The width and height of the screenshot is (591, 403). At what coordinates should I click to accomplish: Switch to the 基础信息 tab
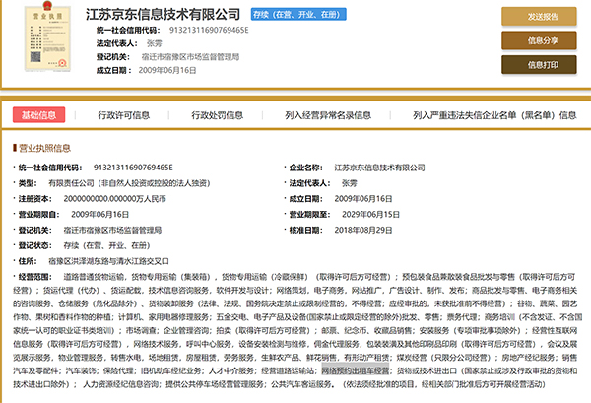point(38,114)
